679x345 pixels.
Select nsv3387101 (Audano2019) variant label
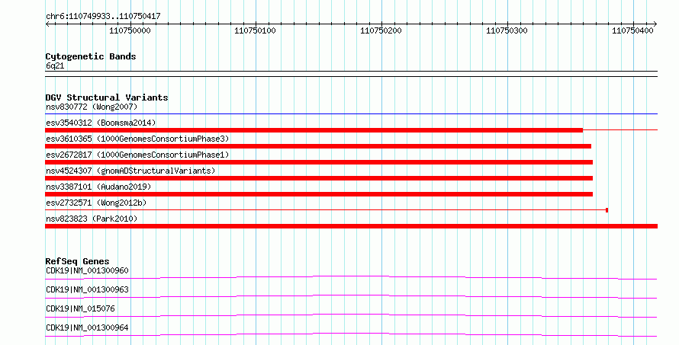(x=98, y=187)
